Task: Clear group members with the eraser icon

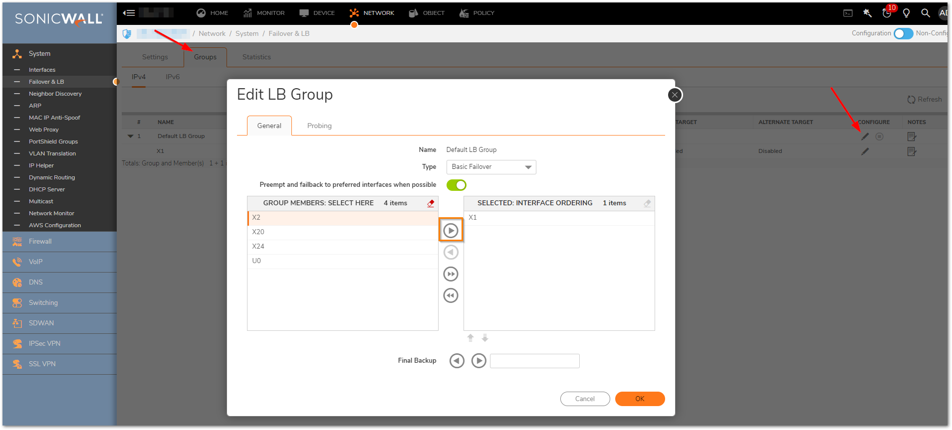Action: 431,203
